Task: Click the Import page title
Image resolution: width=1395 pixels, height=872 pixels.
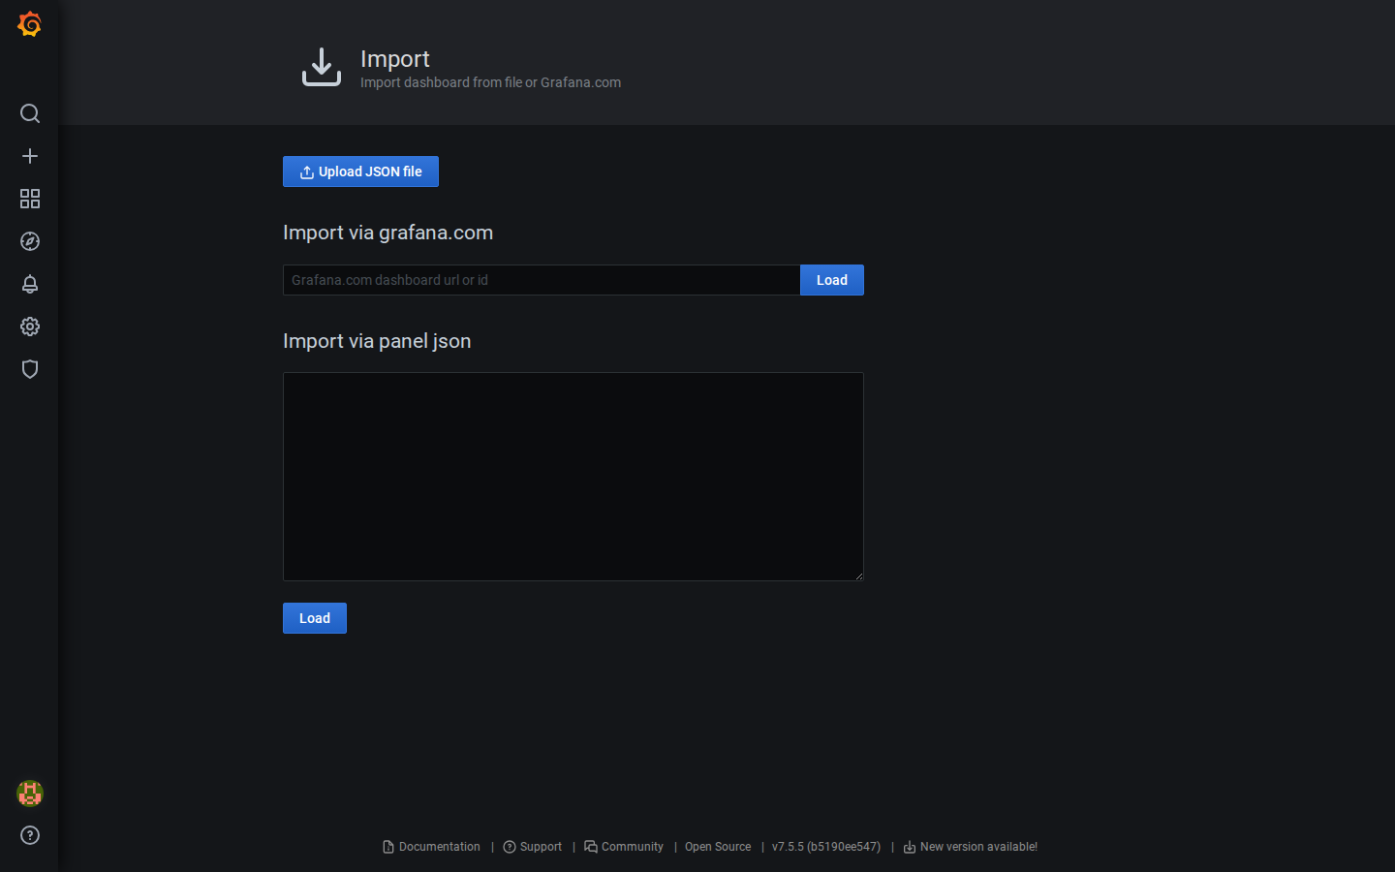Action: pyautogui.click(x=395, y=59)
